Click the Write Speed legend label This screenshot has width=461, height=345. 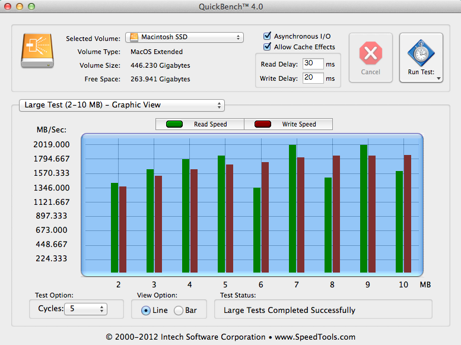pos(299,124)
